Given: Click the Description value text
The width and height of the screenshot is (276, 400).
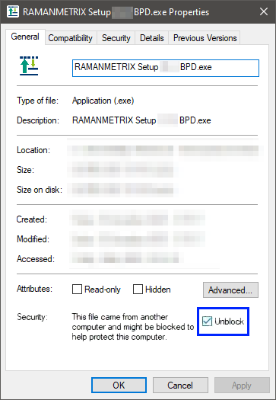Looking at the screenshot, I should coord(141,120).
